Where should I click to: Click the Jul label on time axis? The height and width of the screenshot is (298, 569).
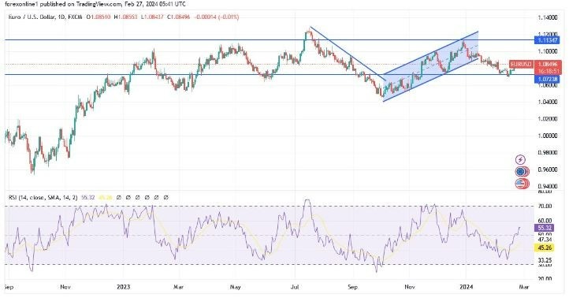coord(295,287)
